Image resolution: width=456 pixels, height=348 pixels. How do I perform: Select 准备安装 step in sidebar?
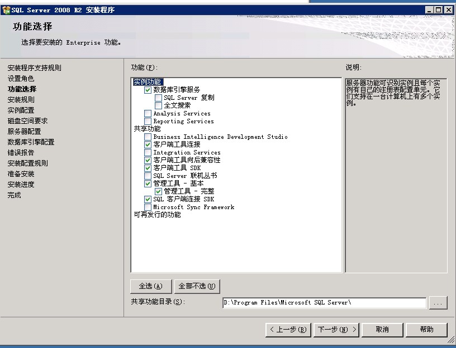(x=21, y=174)
